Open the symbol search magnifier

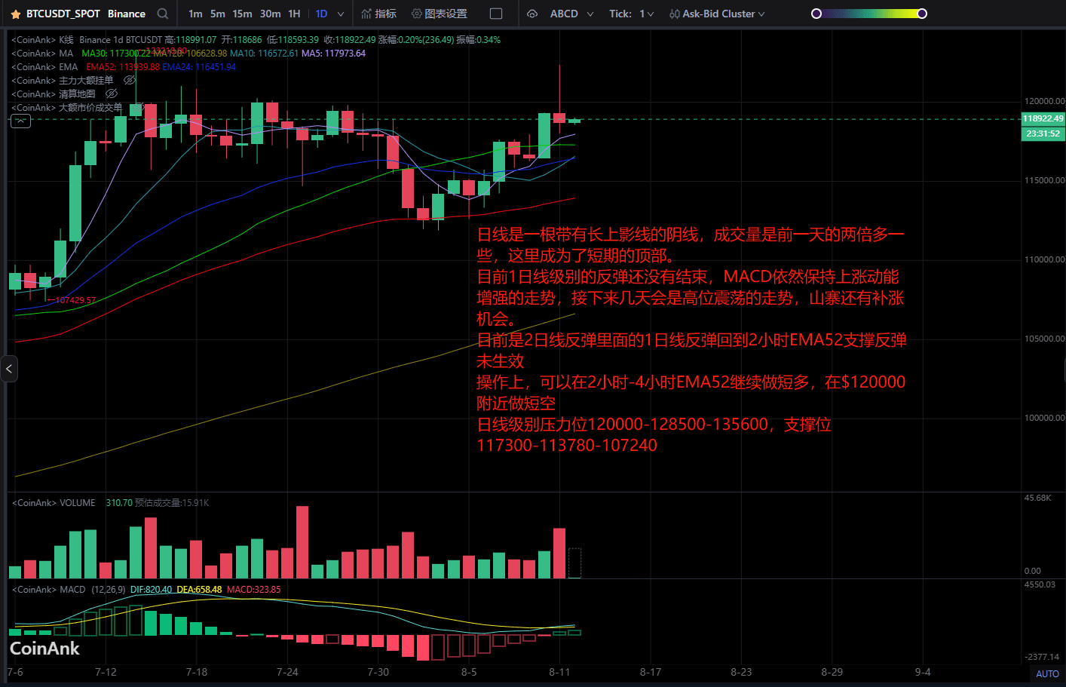click(x=163, y=14)
